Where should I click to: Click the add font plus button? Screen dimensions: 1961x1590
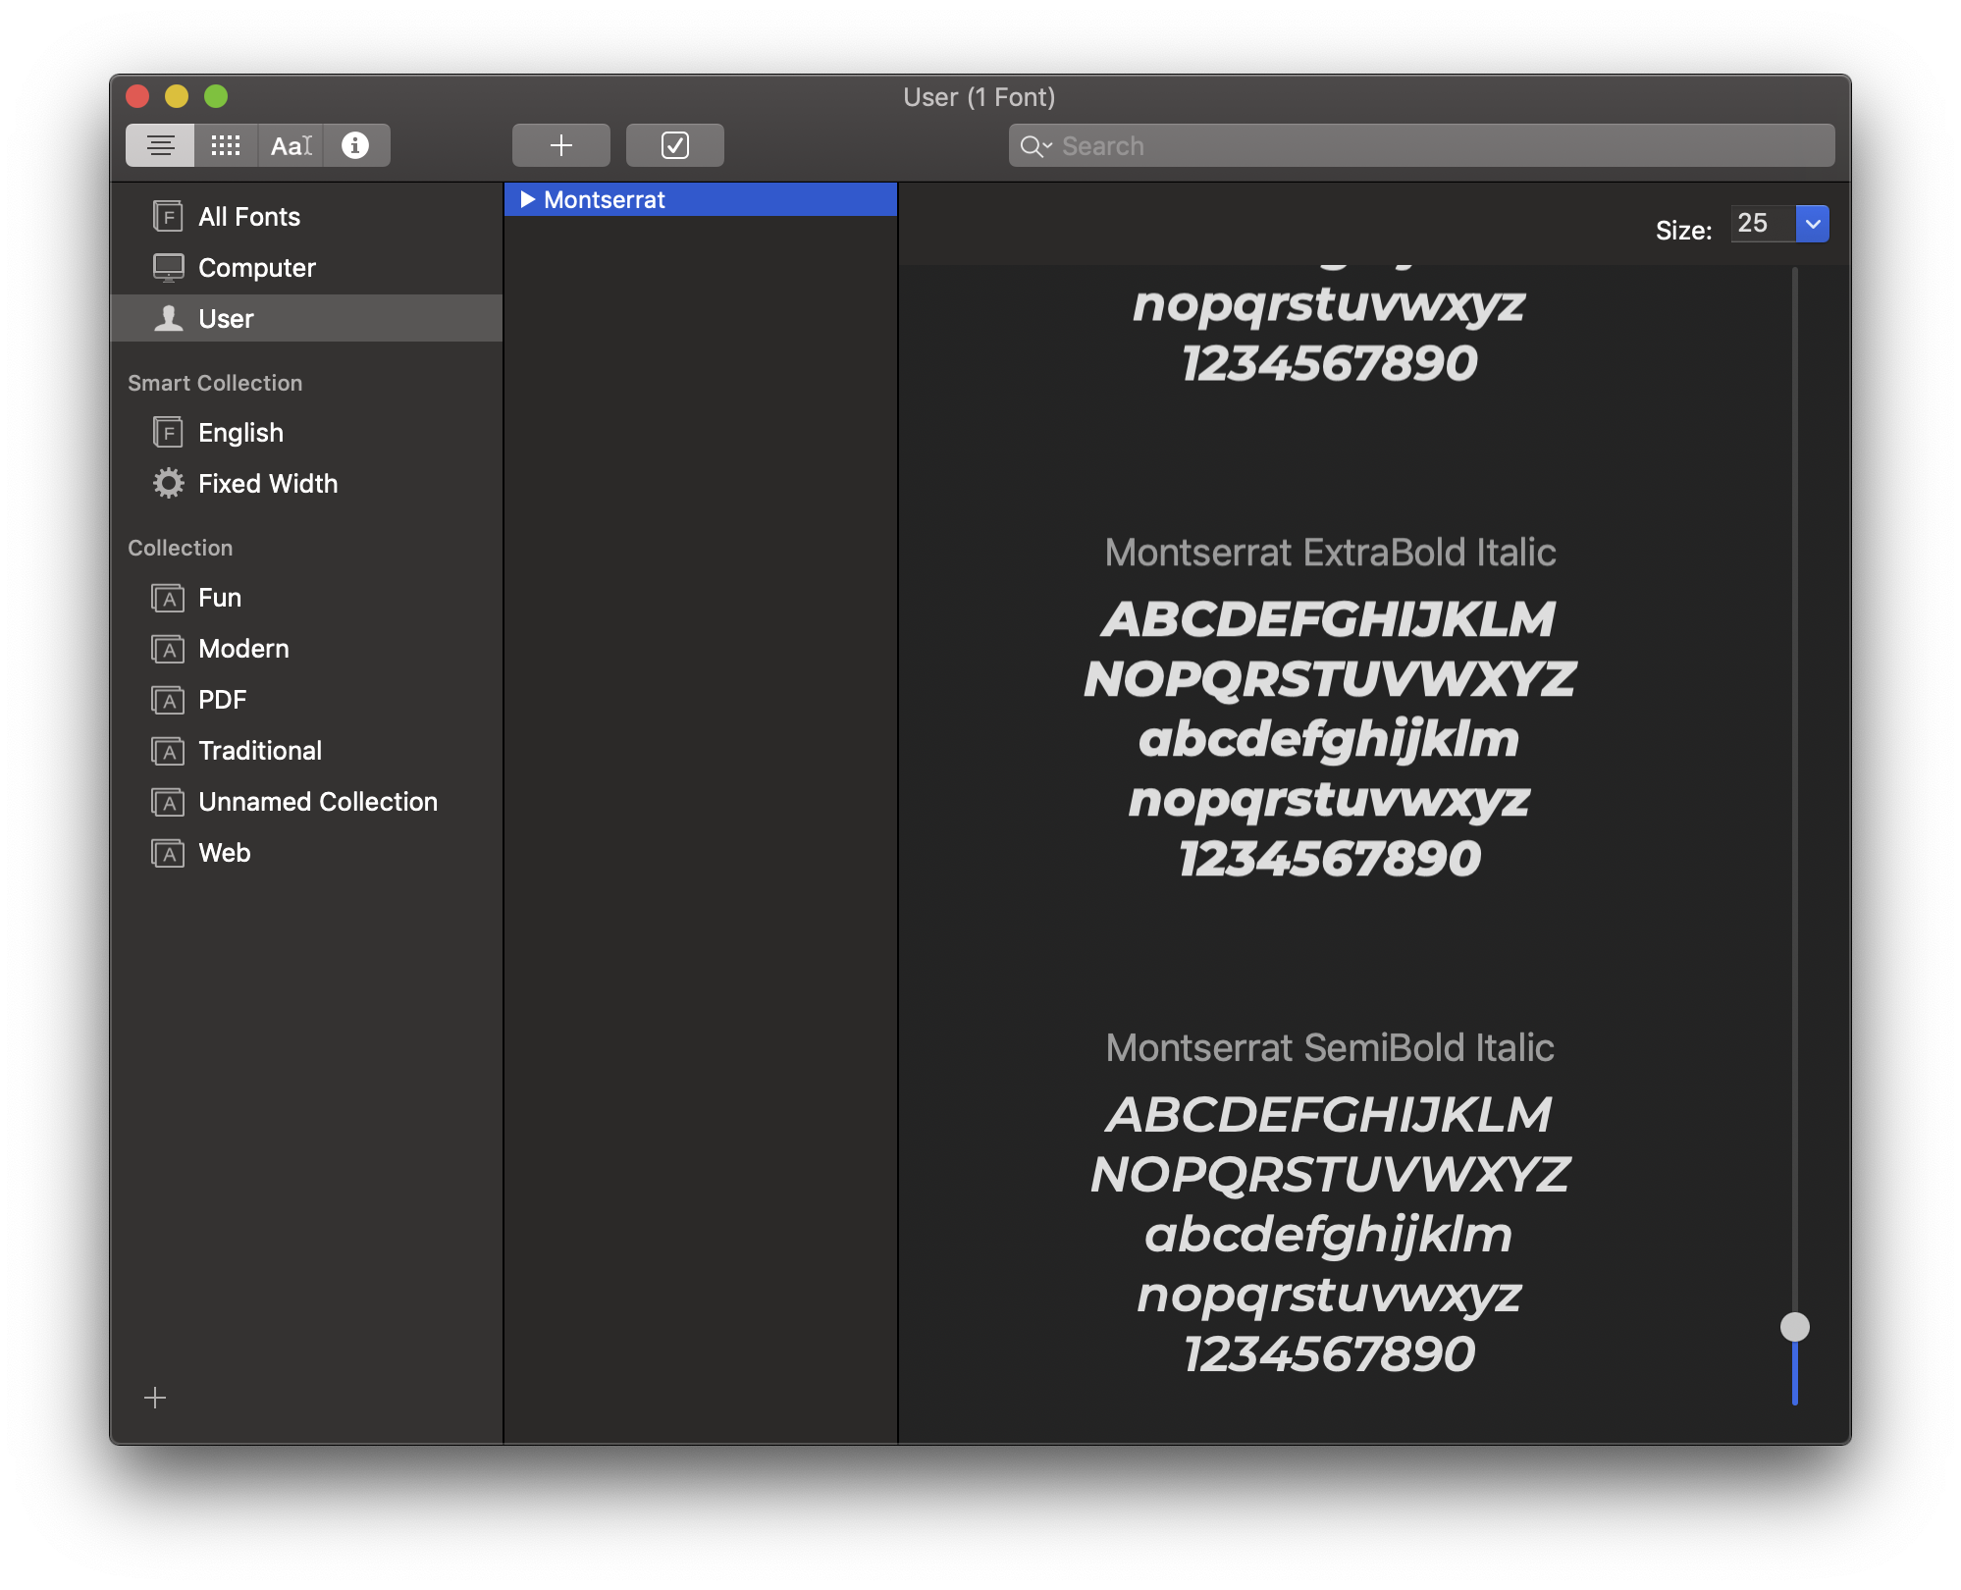[x=560, y=145]
